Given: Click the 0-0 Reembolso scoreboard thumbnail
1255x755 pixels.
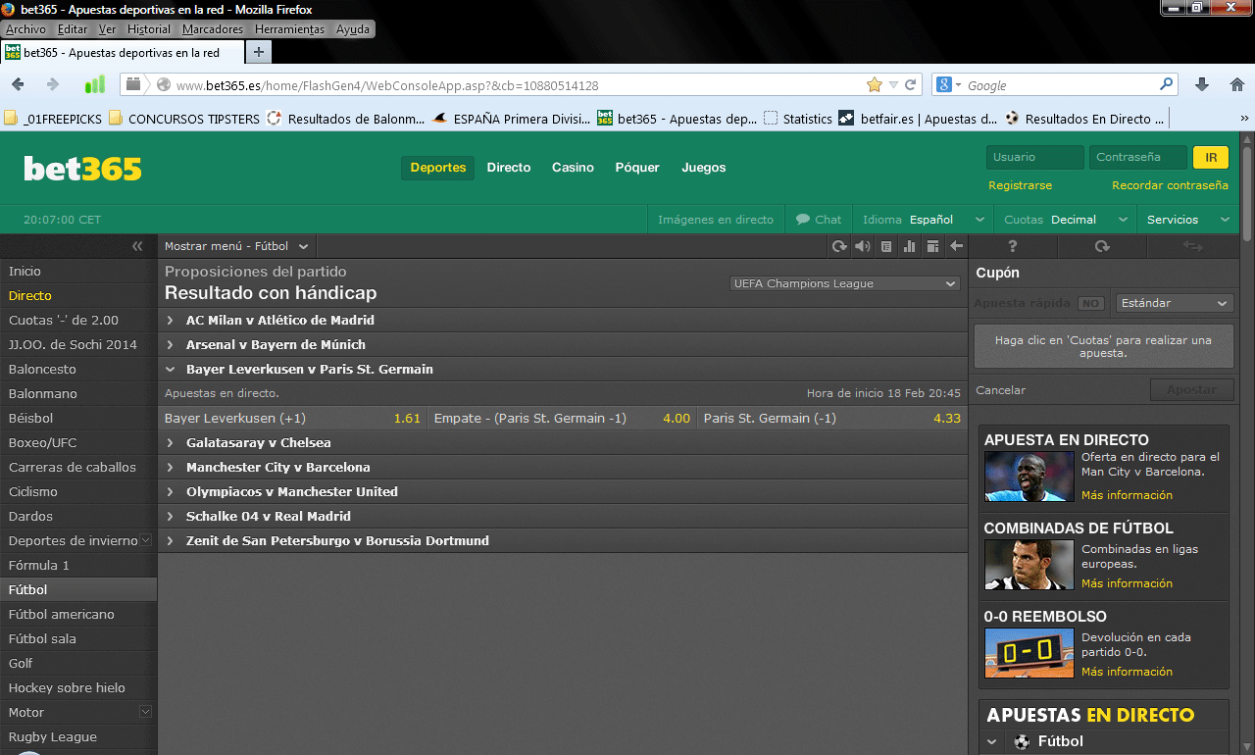Looking at the screenshot, I should [1029, 653].
